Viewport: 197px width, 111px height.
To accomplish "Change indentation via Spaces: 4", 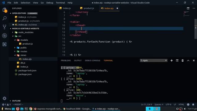I will (x=159, y=105).
